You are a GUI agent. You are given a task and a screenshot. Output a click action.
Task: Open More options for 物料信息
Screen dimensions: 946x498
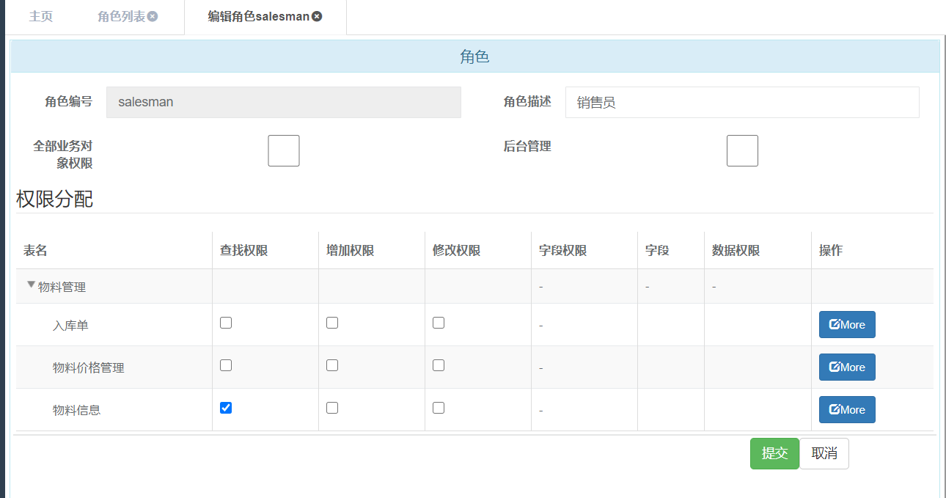847,410
